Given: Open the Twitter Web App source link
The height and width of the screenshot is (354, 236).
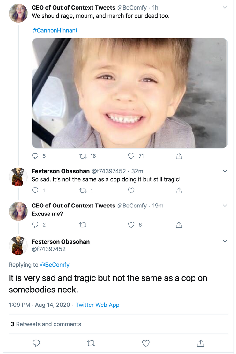Looking at the screenshot, I should (x=97, y=305).
